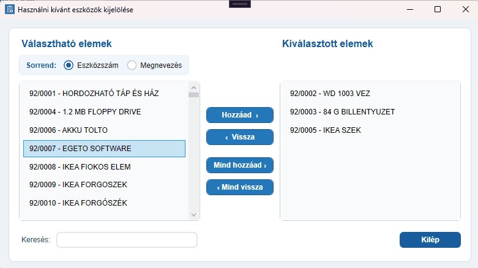Select 92/0004 - 1.2 MB FLOPPY DRIVE

[x=104, y=112]
